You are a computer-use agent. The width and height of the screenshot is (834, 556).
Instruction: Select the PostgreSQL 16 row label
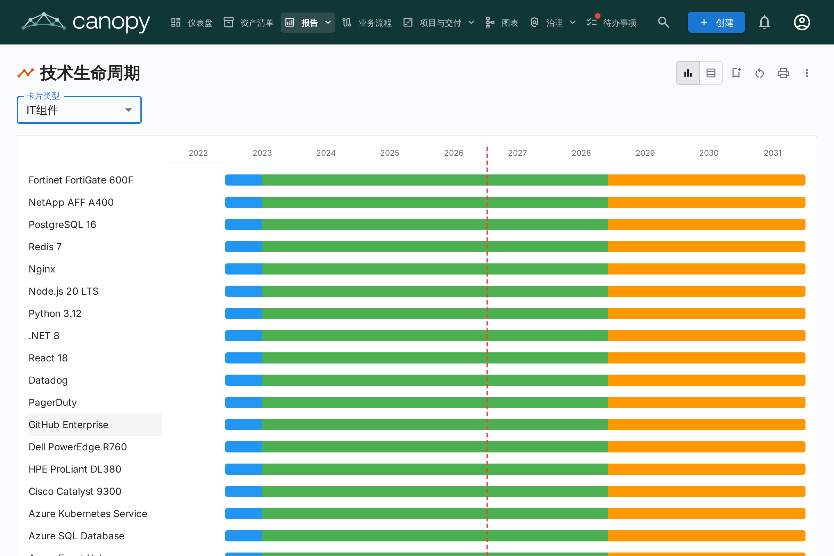63,224
